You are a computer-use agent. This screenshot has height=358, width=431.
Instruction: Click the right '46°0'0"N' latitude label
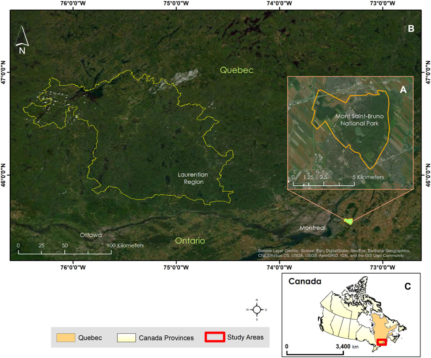coord(428,175)
